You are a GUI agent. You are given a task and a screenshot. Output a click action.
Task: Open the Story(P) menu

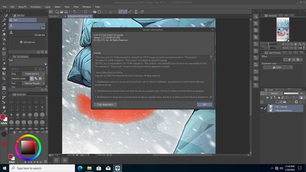(22, 7)
